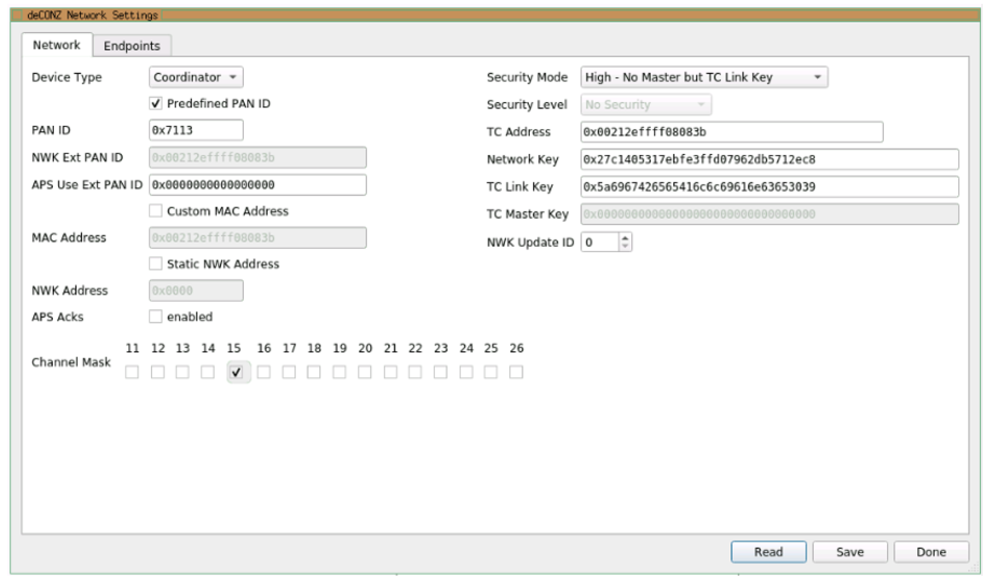The image size is (989, 579).
Task: Check channel 26 in Channel Mask
Action: tap(516, 372)
